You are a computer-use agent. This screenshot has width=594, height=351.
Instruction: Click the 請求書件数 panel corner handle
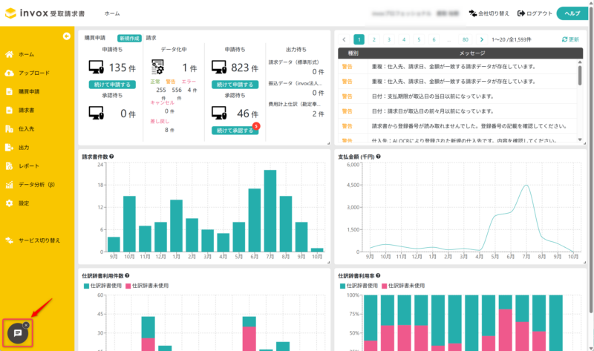(x=328, y=262)
